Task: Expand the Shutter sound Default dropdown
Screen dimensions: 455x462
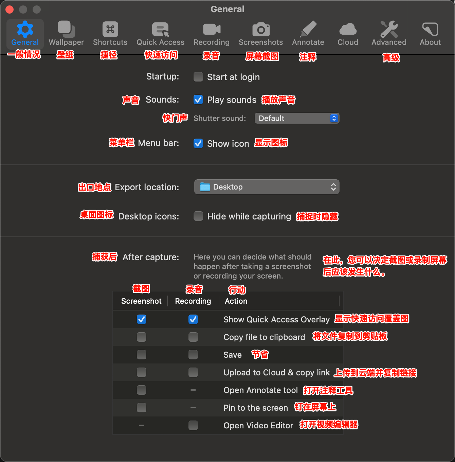Action: 297,118
